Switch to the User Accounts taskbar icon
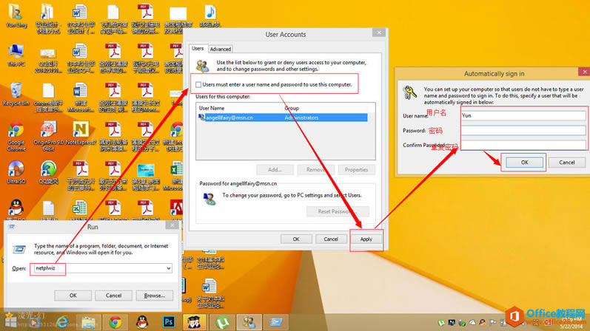590x331 pixels. (249, 322)
